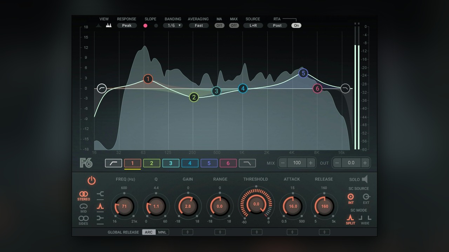
Task: Click band 5 node on EQ graph
Action: 303,73
